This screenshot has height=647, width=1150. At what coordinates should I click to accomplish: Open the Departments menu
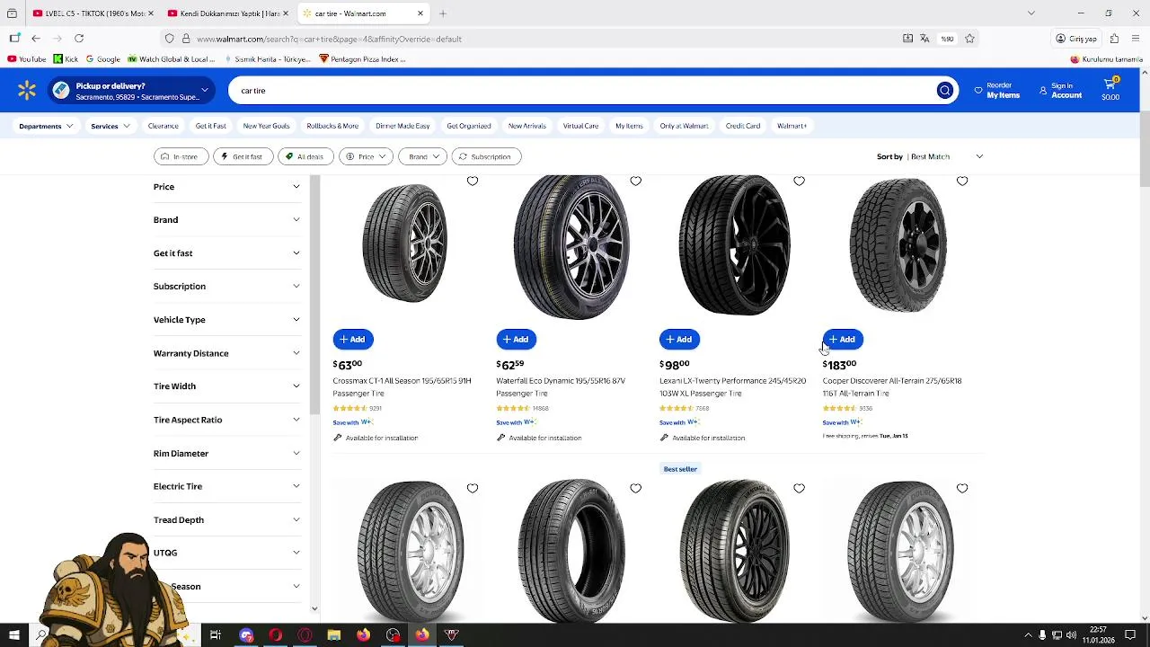(x=46, y=126)
